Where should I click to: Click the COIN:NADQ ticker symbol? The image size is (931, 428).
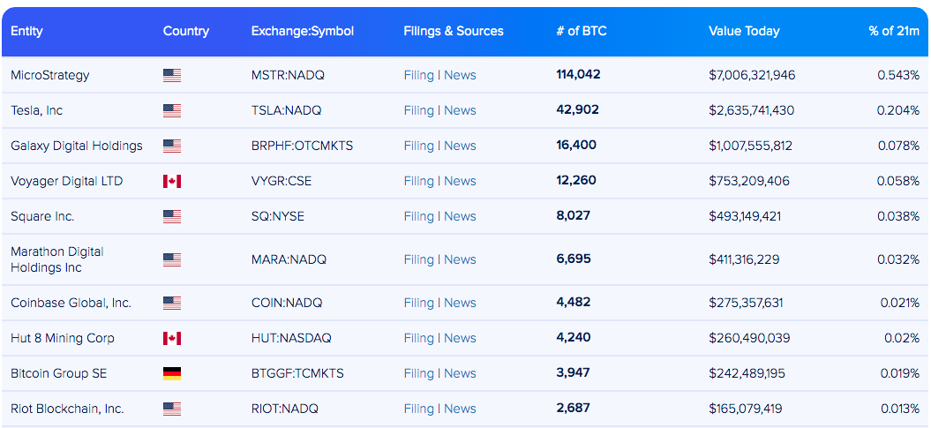287,303
